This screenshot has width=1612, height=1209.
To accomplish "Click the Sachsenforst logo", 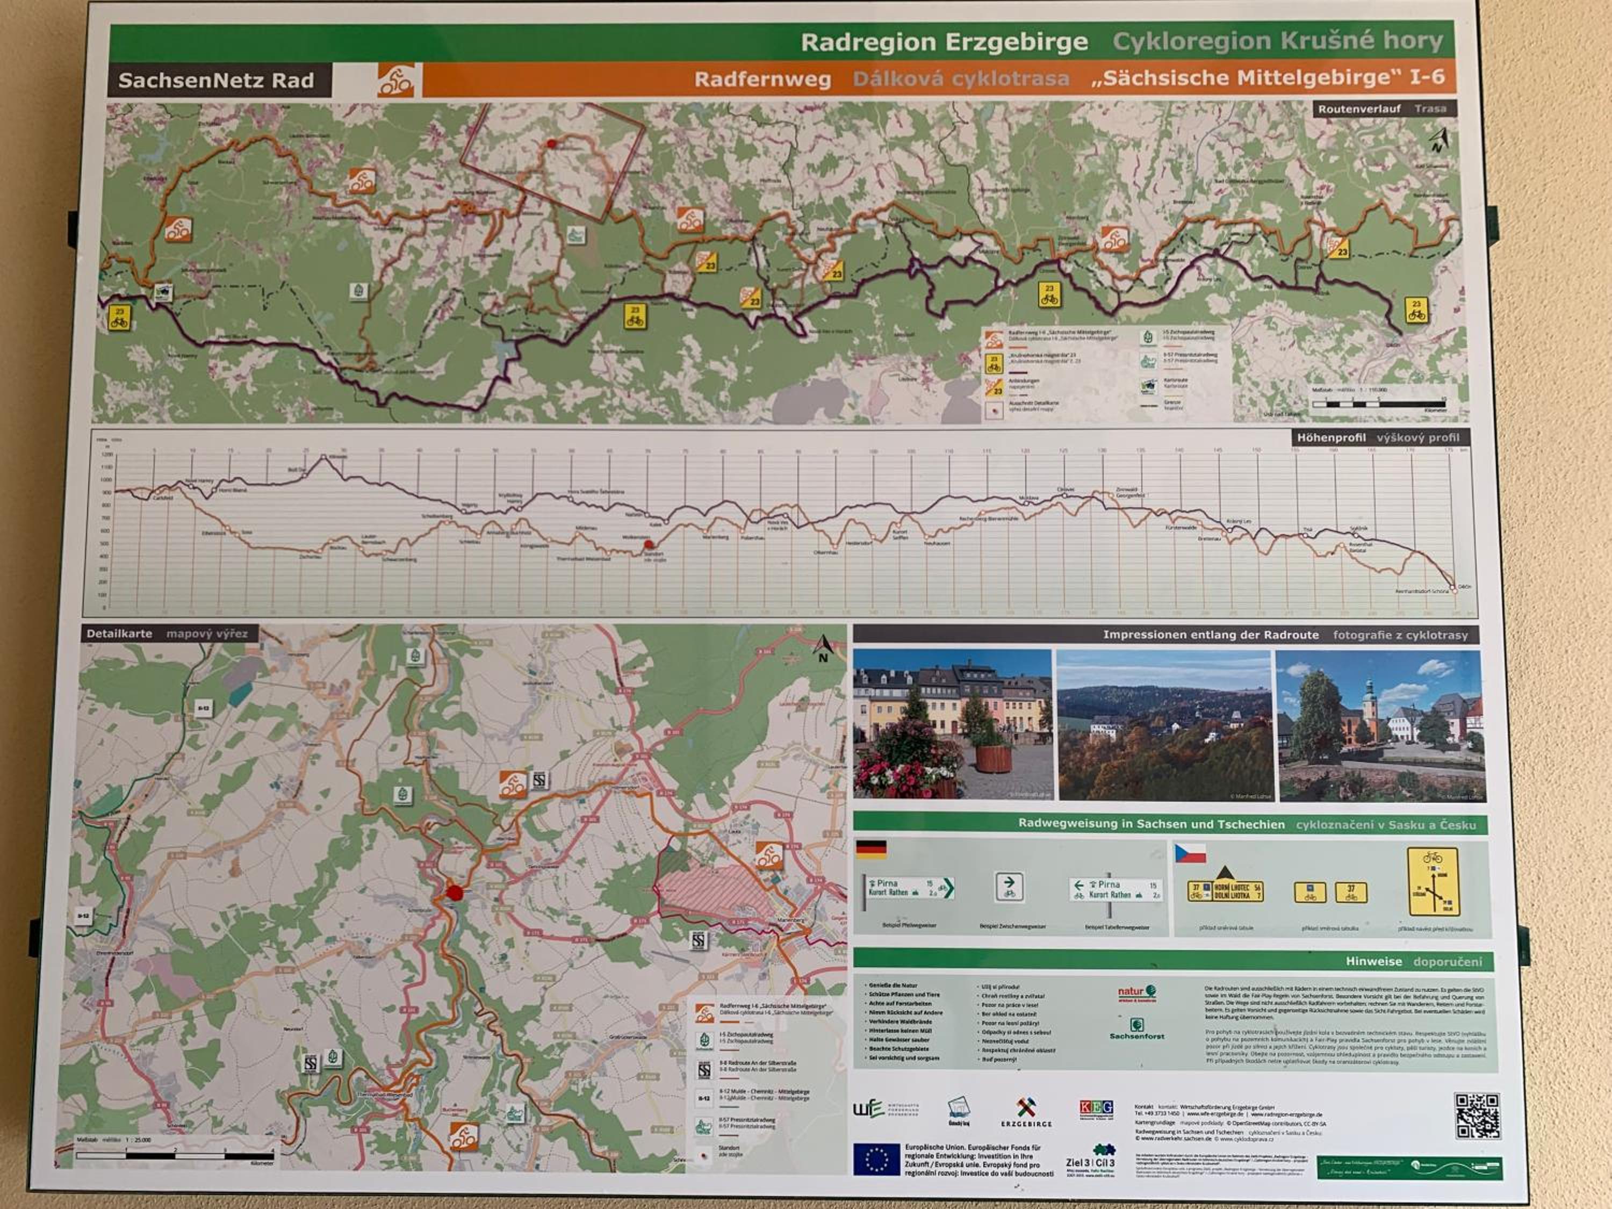I will [x=1137, y=1029].
